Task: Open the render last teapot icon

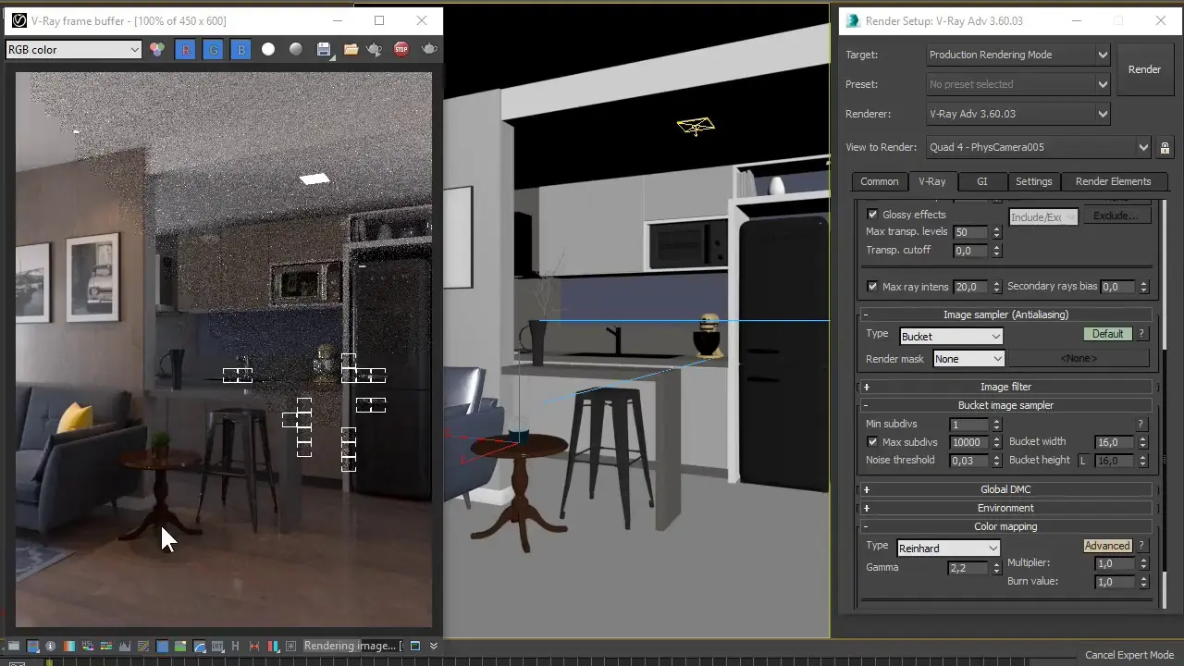Action: click(x=374, y=49)
